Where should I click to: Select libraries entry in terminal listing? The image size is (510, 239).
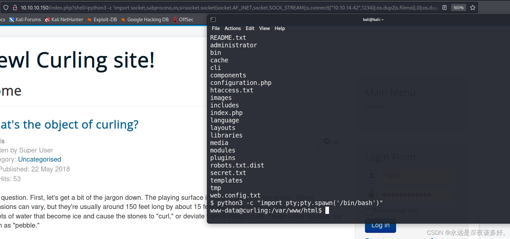226,135
